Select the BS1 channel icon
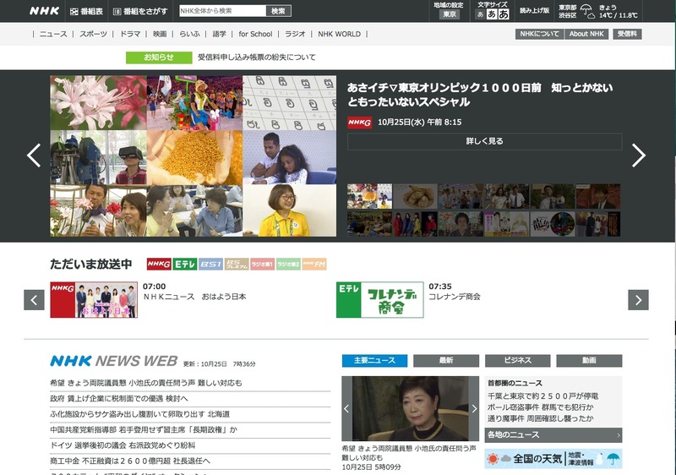Viewport: 676px width, 475px height. tap(210, 265)
